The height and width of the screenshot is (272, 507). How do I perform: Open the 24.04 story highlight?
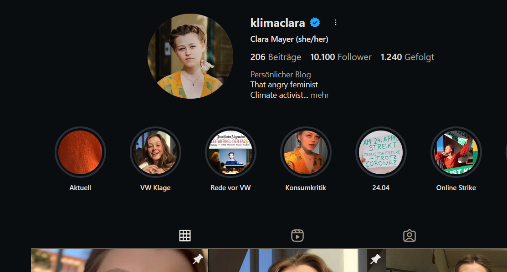tap(381, 152)
